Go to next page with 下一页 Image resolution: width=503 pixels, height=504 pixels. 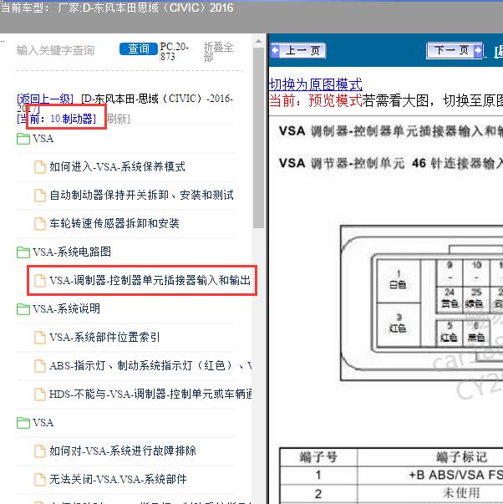(455, 50)
